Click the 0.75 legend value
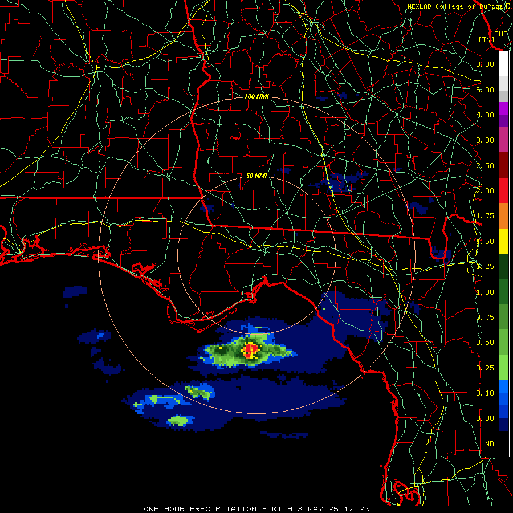The width and height of the screenshot is (513, 513). pos(485,317)
